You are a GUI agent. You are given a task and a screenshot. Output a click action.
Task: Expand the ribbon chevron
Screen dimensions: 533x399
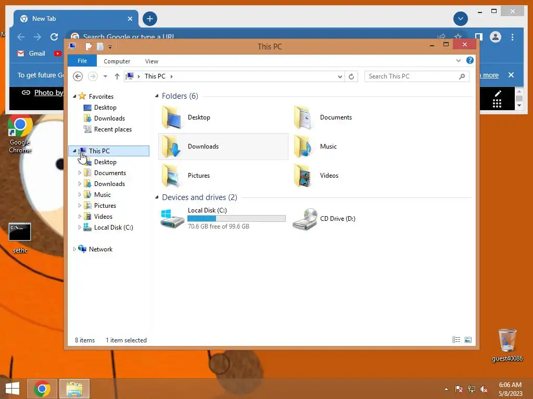coord(458,60)
